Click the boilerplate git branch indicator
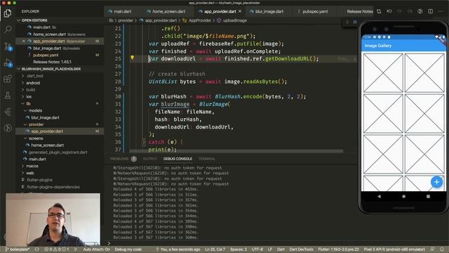 click(17, 249)
